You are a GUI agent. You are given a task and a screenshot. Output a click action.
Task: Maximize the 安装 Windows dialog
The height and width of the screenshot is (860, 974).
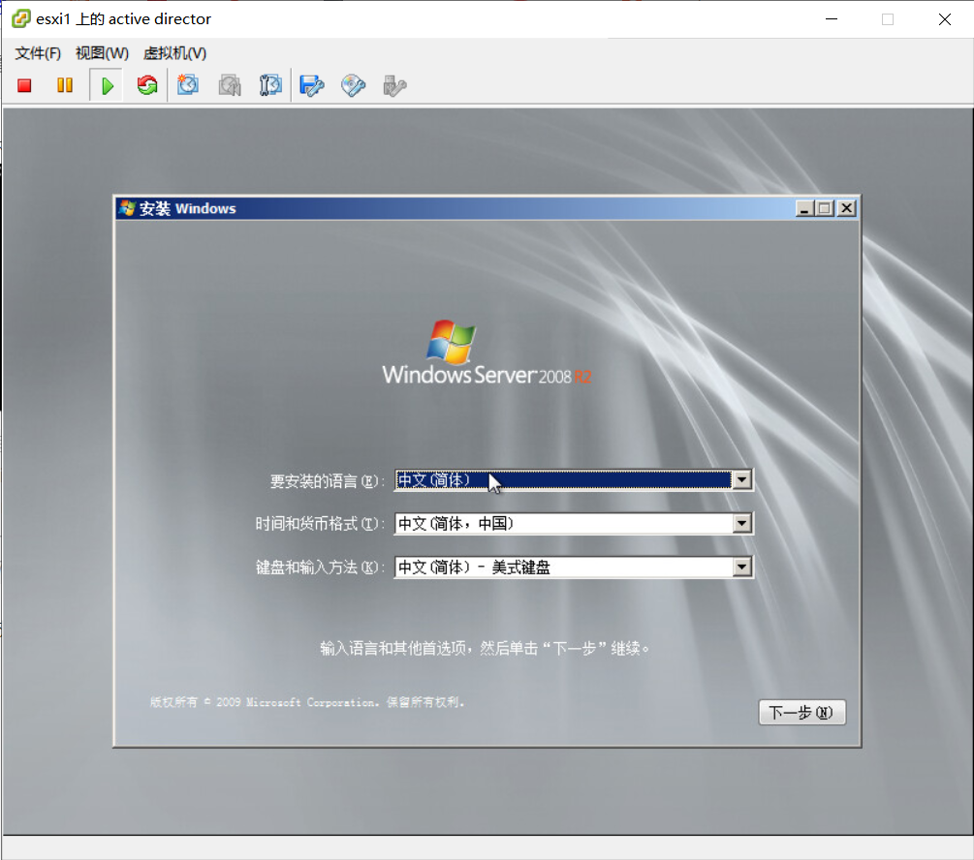825,208
